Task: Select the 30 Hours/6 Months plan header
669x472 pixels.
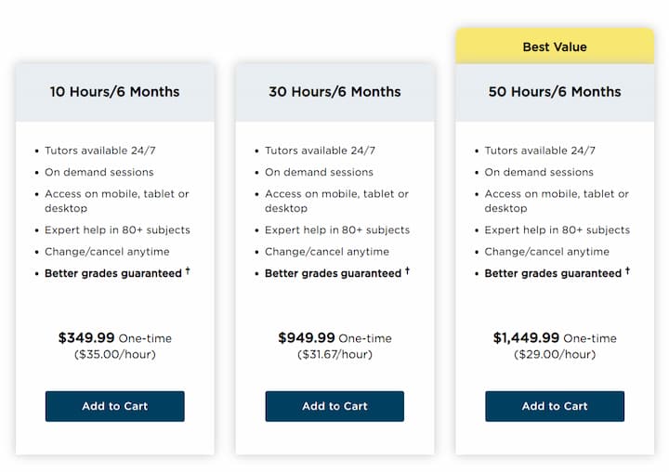Action: pos(334,92)
